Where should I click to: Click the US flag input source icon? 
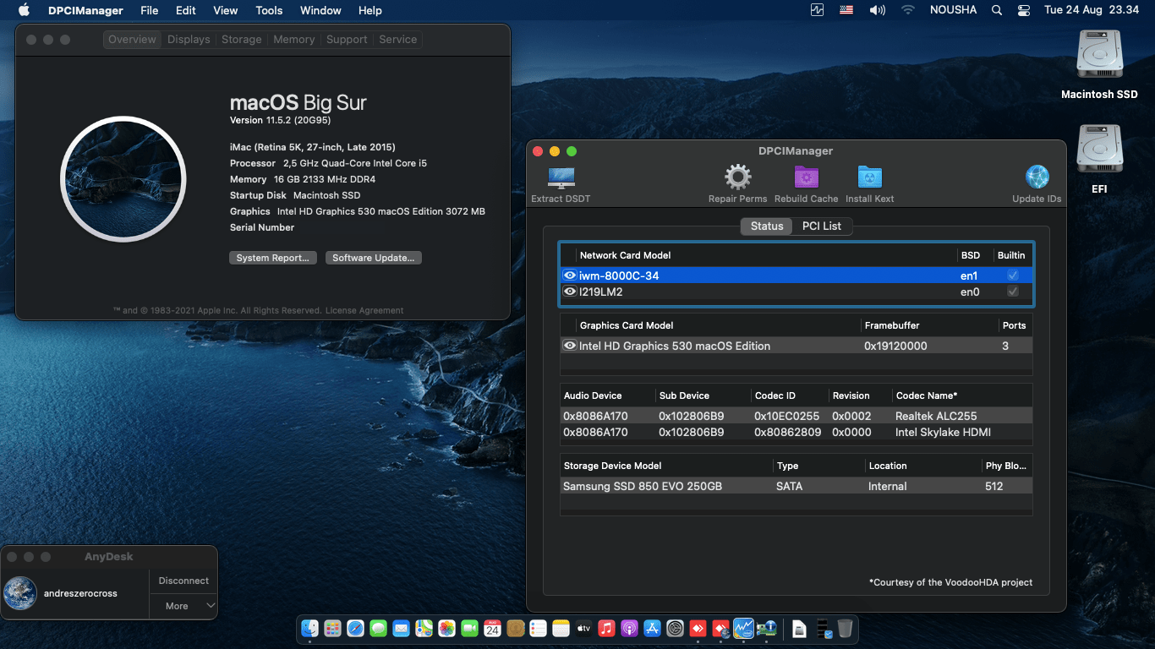[846, 10]
